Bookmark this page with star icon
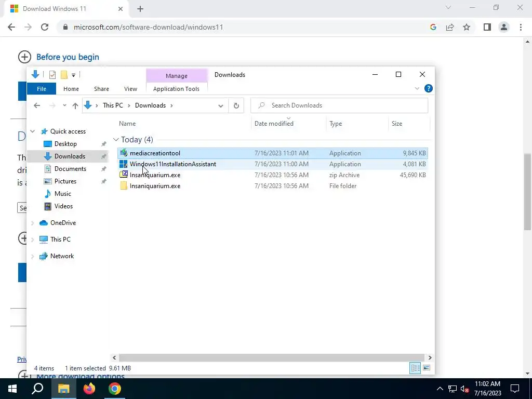The height and width of the screenshot is (399, 532). 467,27
